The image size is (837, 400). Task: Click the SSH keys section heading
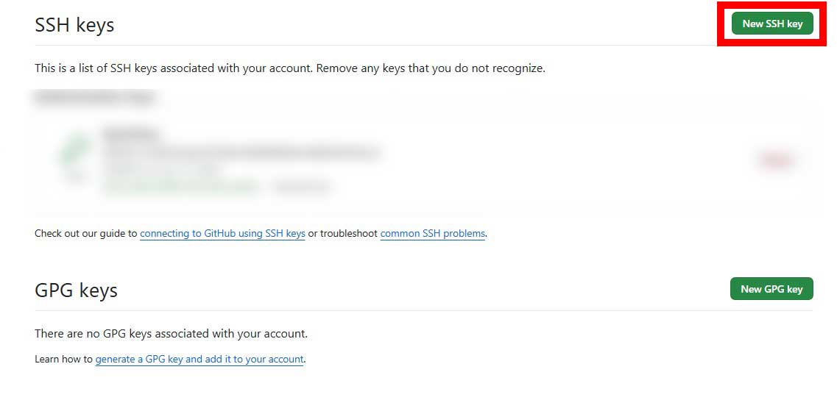(74, 25)
